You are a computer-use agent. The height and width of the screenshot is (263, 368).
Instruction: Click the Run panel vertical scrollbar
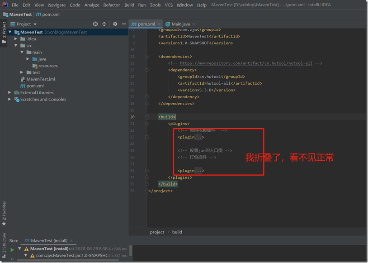point(131,250)
